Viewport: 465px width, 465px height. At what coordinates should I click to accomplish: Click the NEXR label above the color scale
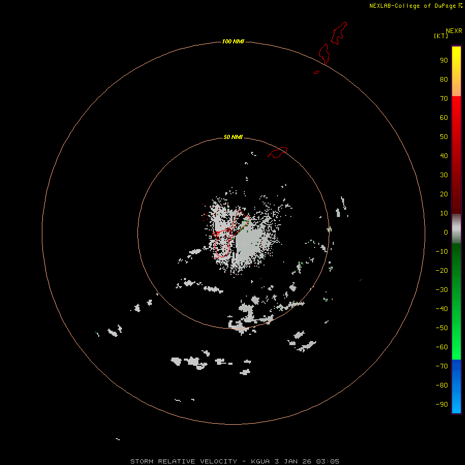[x=454, y=31]
